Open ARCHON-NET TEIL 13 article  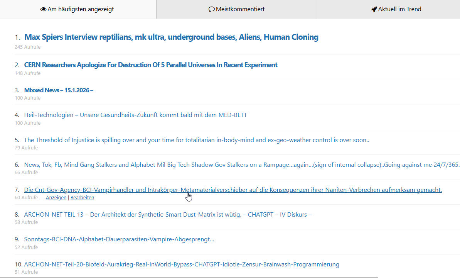click(x=168, y=215)
